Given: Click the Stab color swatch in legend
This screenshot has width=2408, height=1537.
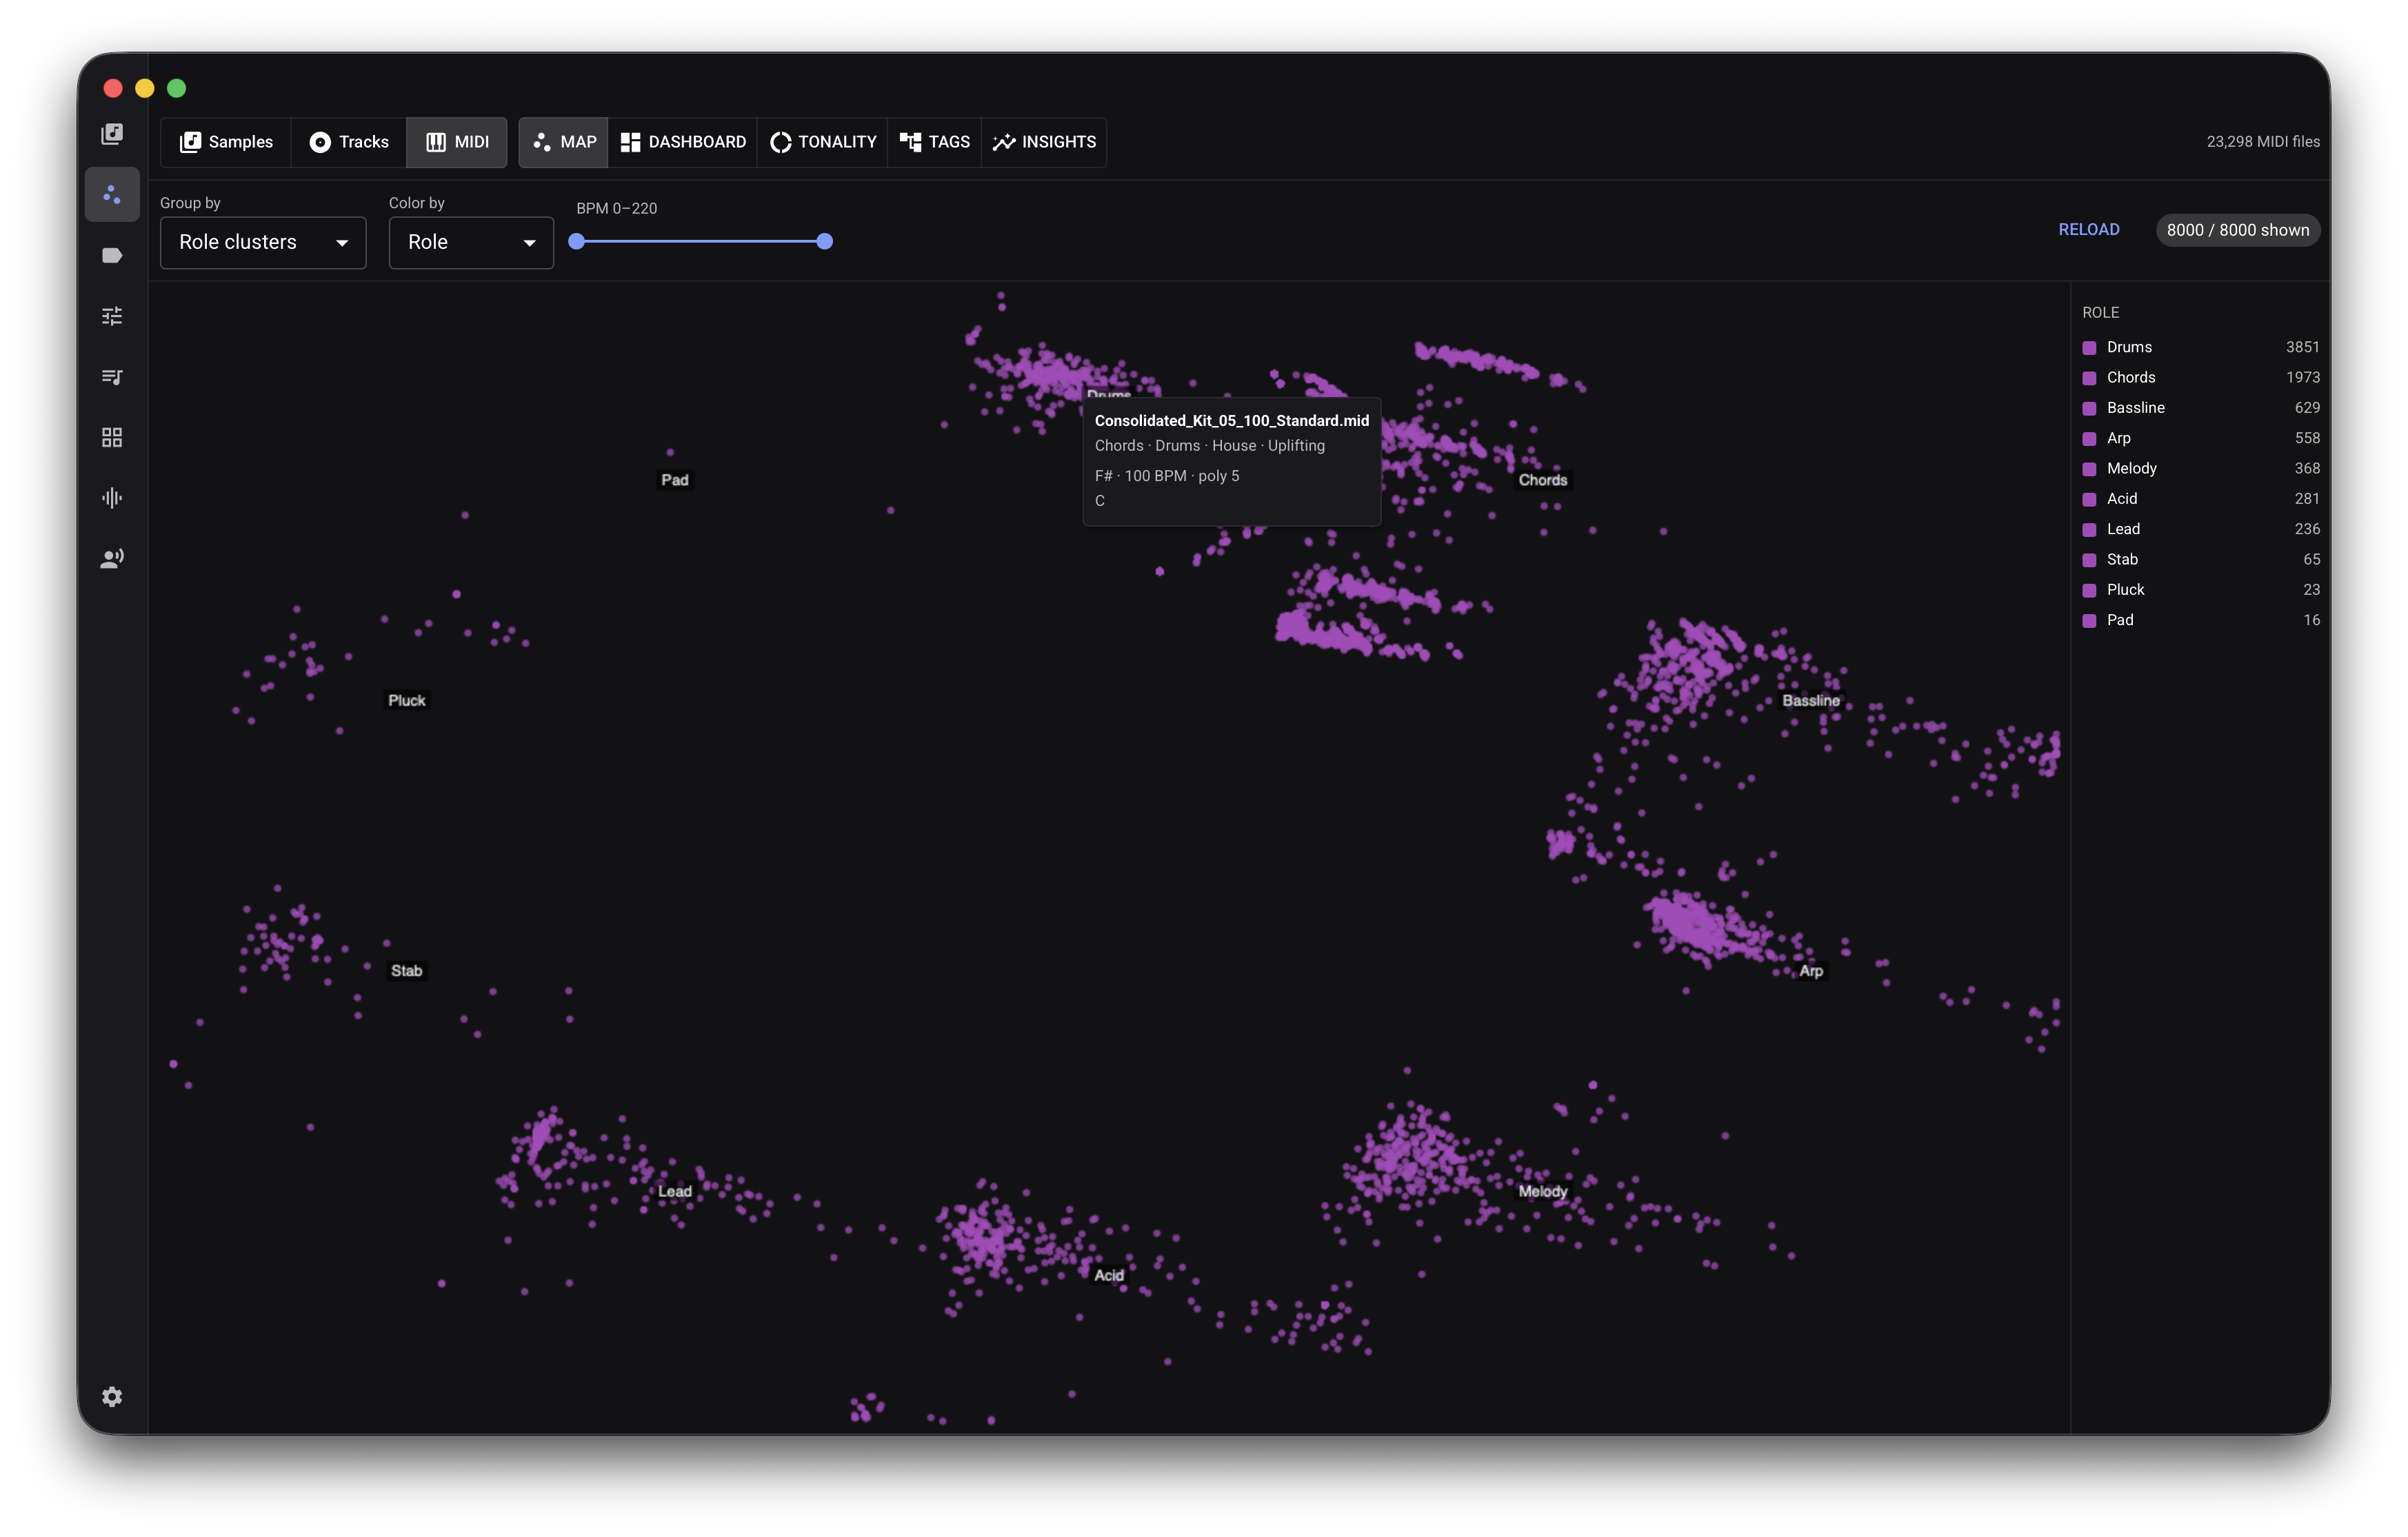Looking at the screenshot, I should click(x=2090, y=560).
